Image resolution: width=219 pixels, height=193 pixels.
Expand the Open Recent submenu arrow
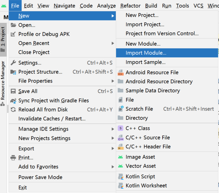113,43
